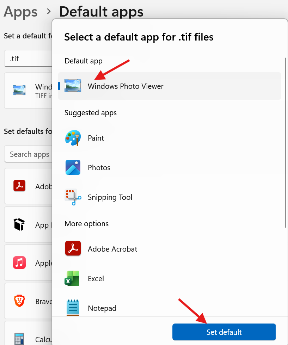The image size is (288, 345).
Task: Open the Brave browser entry icon
Action: (19, 301)
